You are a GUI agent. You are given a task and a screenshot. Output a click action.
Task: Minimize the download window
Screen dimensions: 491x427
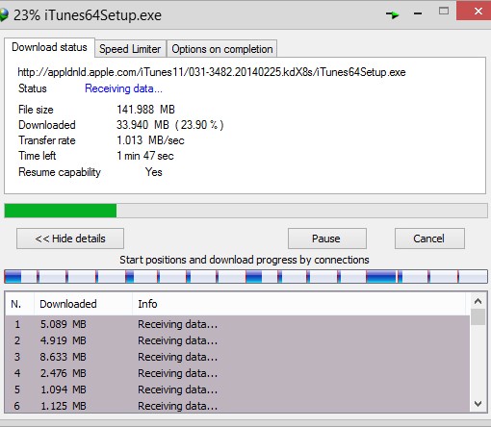pos(418,13)
